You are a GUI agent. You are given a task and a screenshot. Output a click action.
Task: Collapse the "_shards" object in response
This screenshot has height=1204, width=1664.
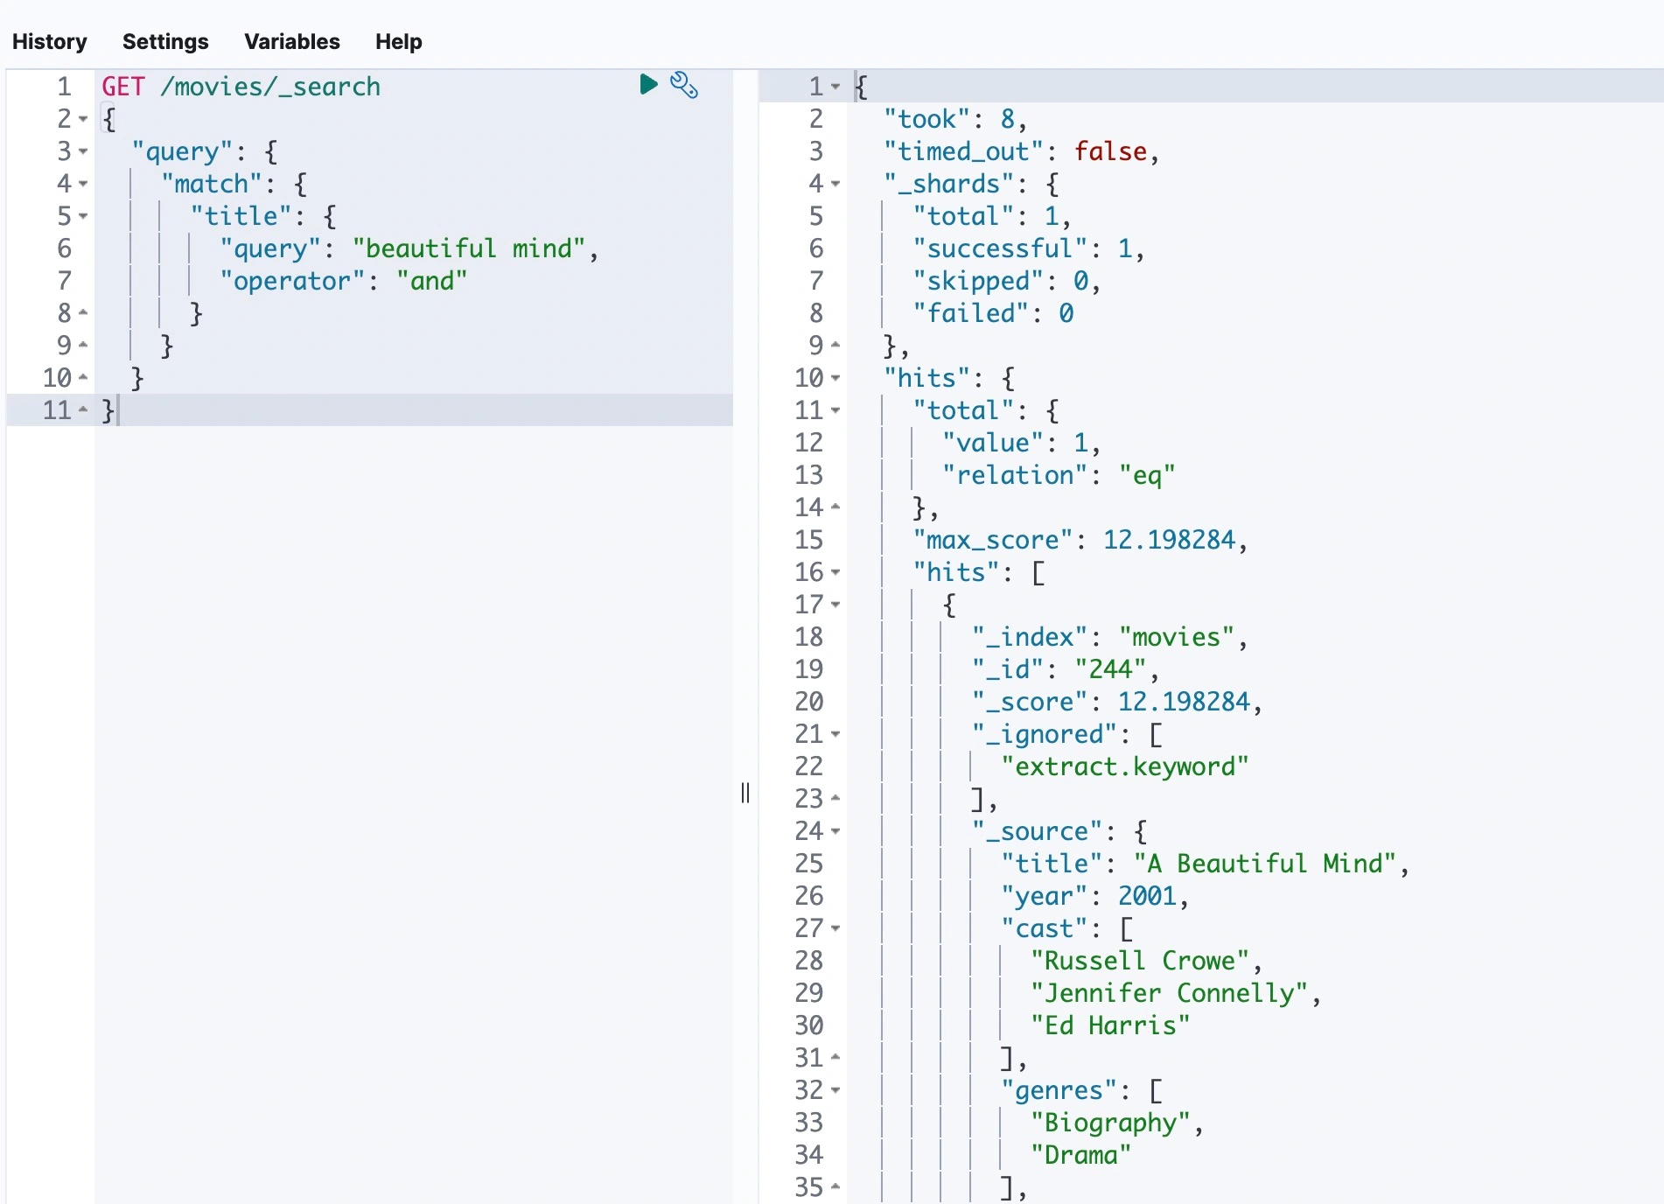pyautogui.click(x=835, y=184)
